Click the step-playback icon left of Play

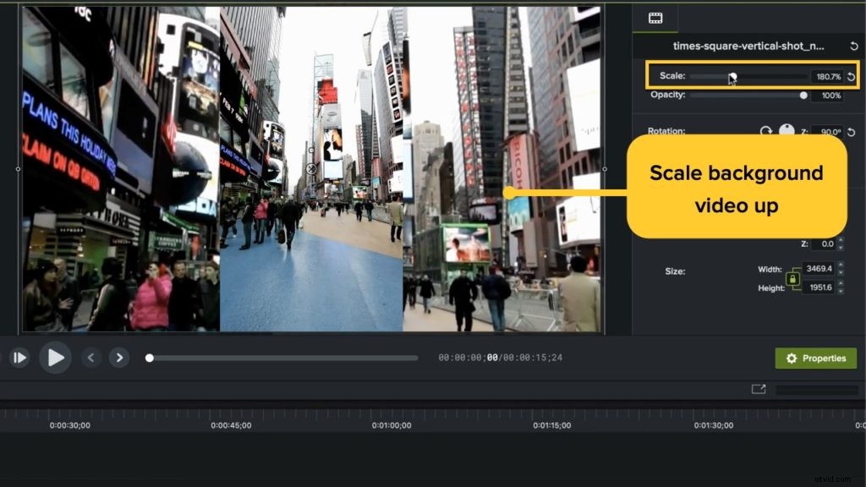click(x=19, y=358)
